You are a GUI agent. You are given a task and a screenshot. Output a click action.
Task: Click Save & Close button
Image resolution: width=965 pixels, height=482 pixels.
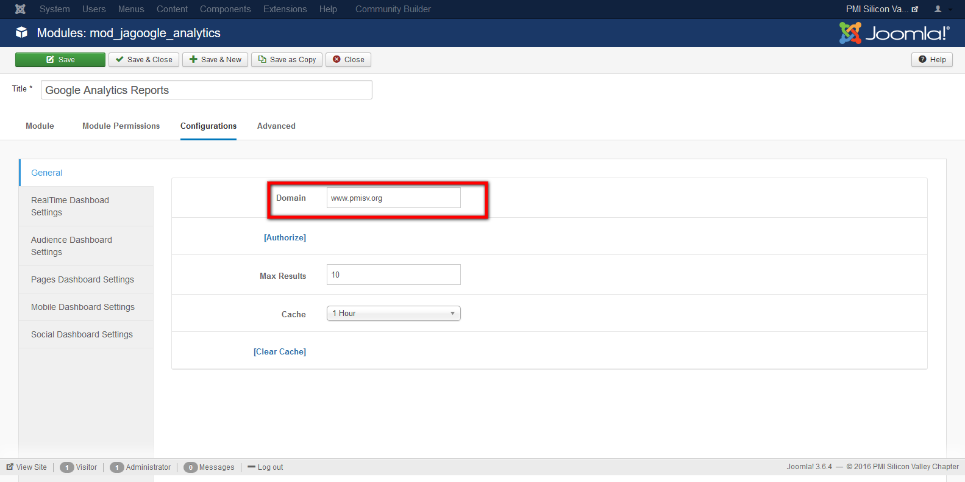point(144,60)
